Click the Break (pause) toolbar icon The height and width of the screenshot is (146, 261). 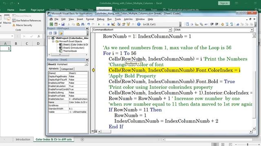click(x=104, y=24)
